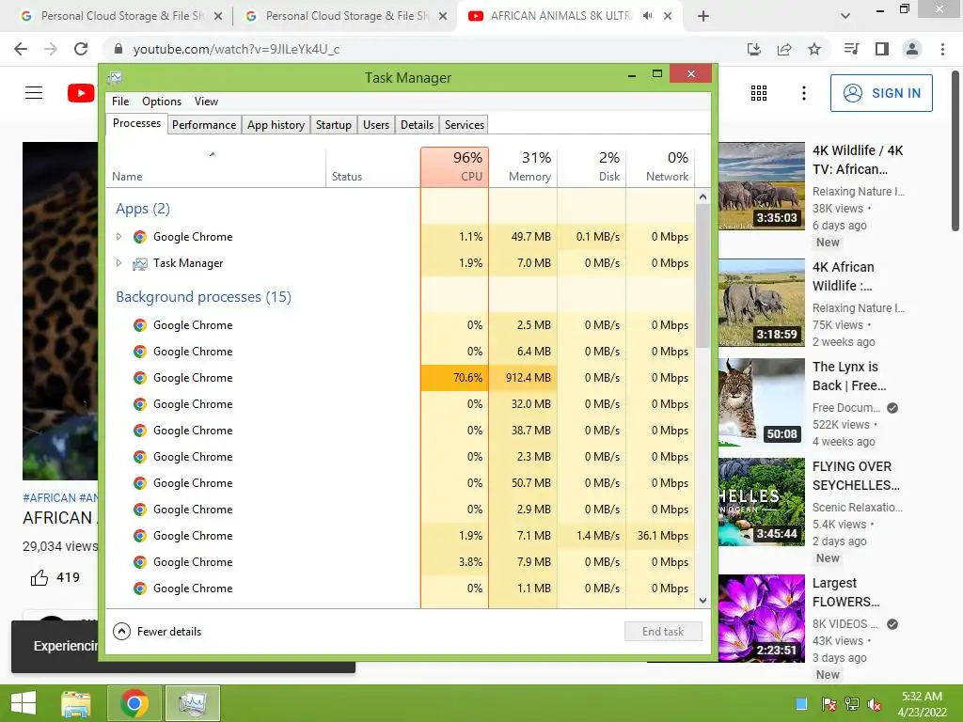Switch to the Details tab
963x722 pixels.
(417, 125)
